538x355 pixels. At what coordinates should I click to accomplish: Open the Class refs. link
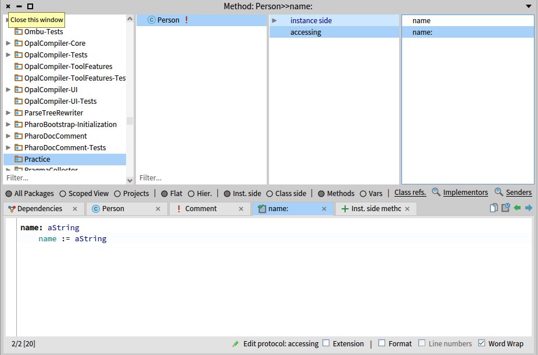[410, 193]
